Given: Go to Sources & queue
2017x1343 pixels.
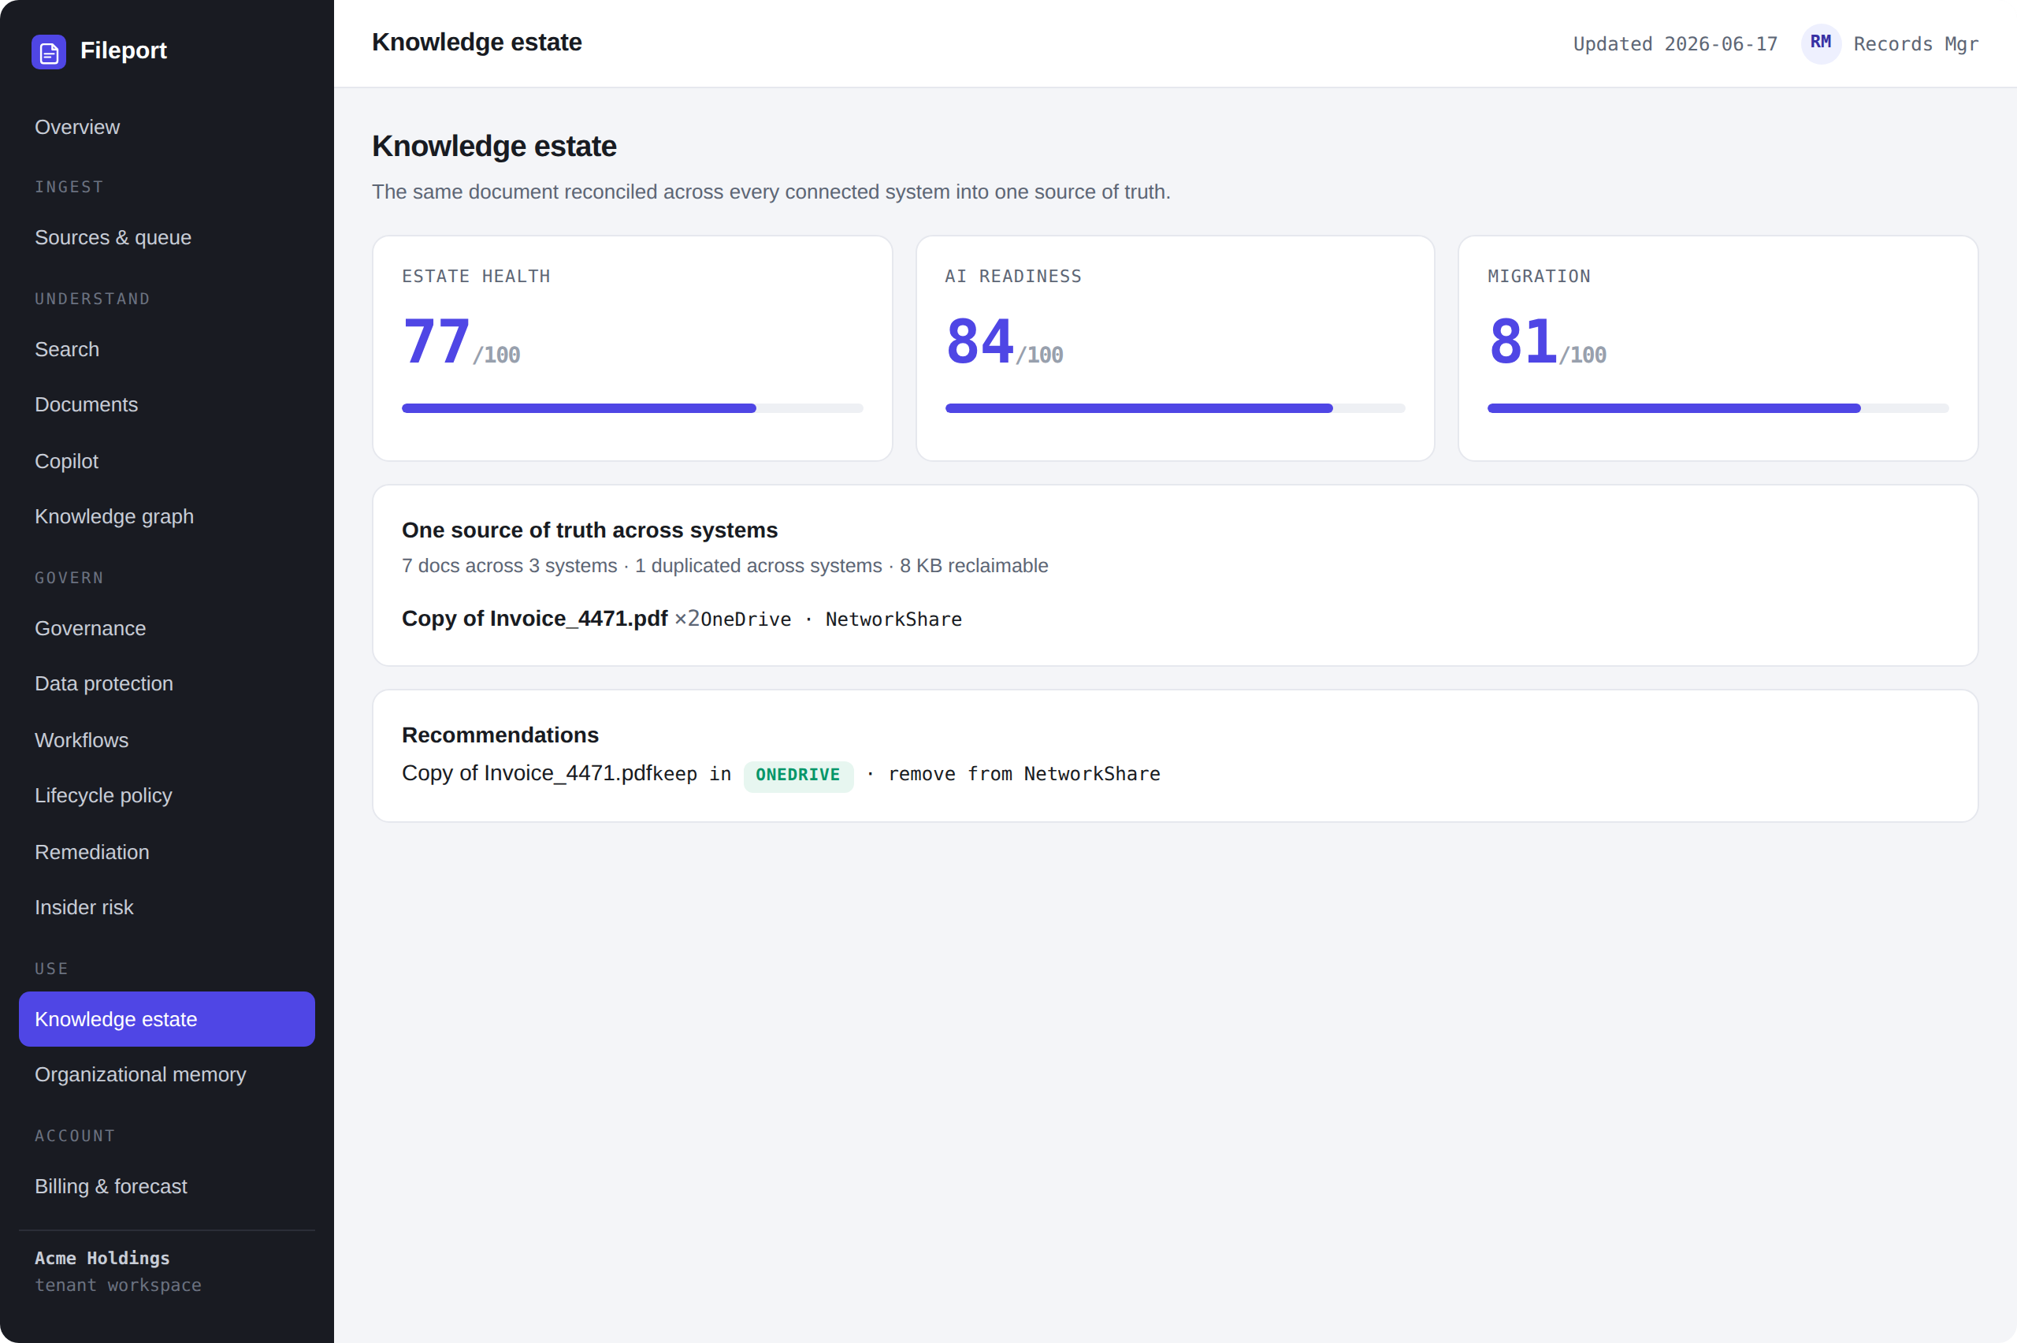Looking at the screenshot, I should point(167,237).
